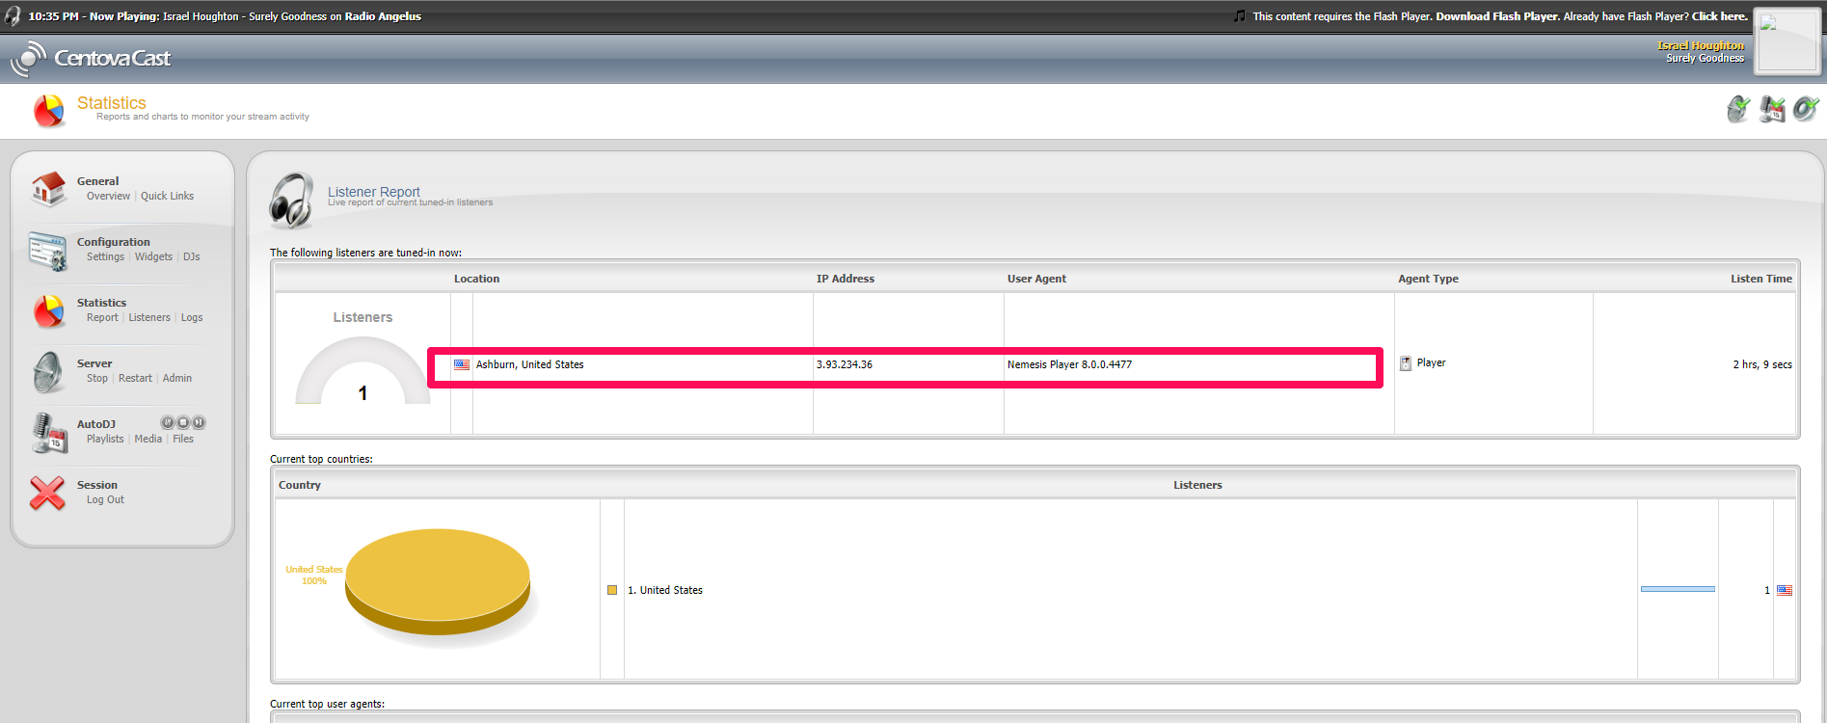
Task: Click the server status dish icon in header
Action: (x=1738, y=109)
